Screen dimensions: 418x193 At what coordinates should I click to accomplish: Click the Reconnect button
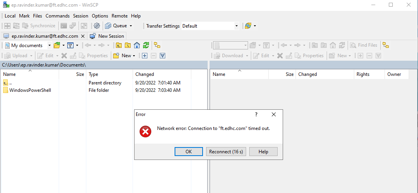click(226, 152)
